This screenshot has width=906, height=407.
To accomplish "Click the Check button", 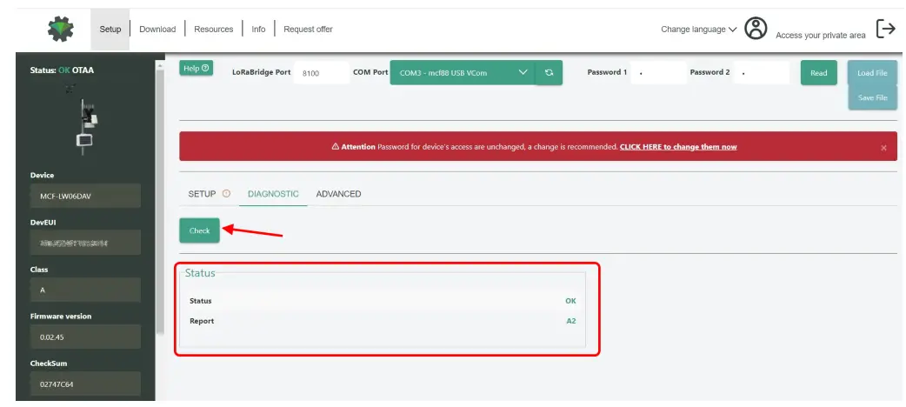I will click(x=199, y=230).
